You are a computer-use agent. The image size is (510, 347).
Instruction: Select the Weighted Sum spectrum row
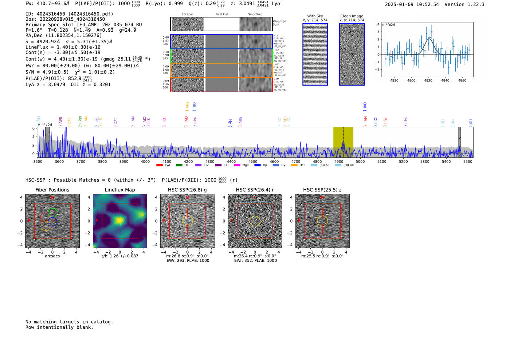221,24
